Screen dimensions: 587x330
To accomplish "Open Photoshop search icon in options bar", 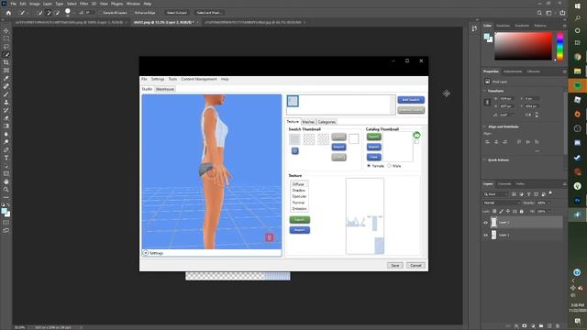I will tap(539, 13).
